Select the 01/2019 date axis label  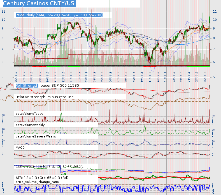(166, 77)
